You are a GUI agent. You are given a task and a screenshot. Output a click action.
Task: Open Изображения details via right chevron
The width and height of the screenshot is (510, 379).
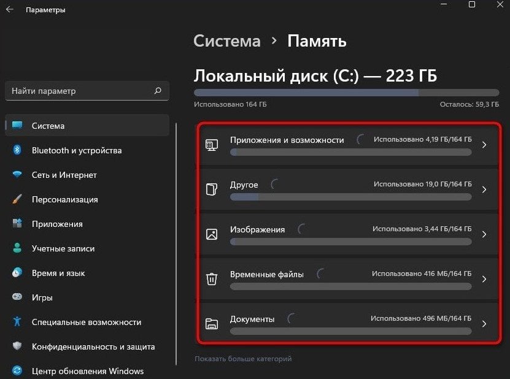pyautogui.click(x=484, y=234)
